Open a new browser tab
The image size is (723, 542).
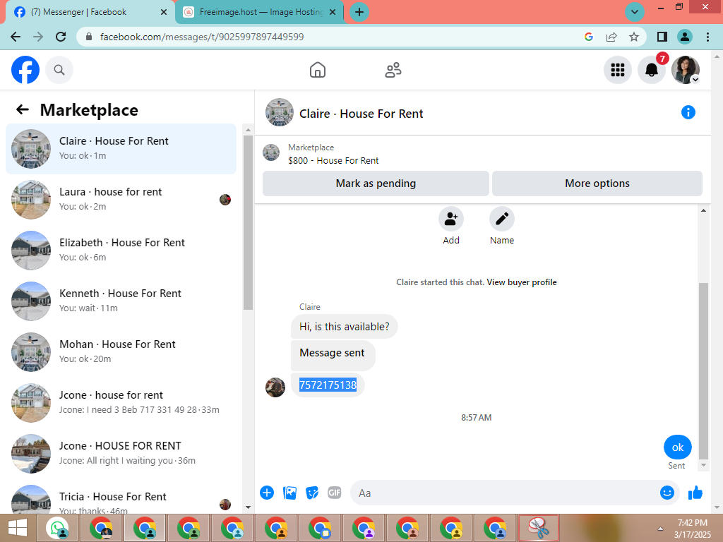359,12
